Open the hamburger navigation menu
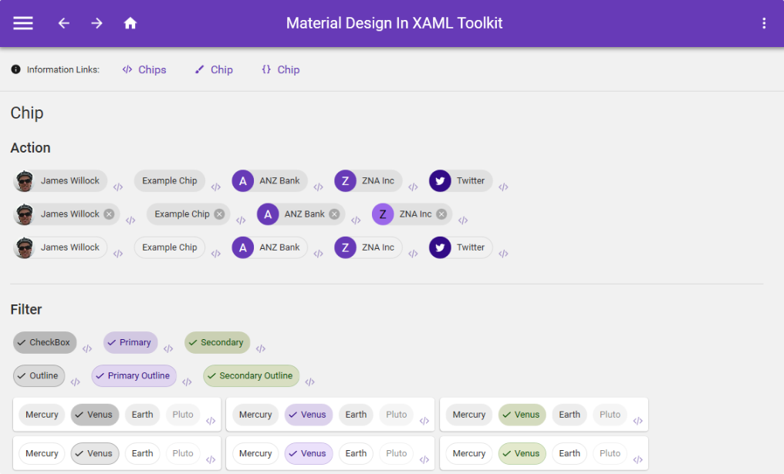The height and width of the screenshot is (474, 784). tap(23, 23)
